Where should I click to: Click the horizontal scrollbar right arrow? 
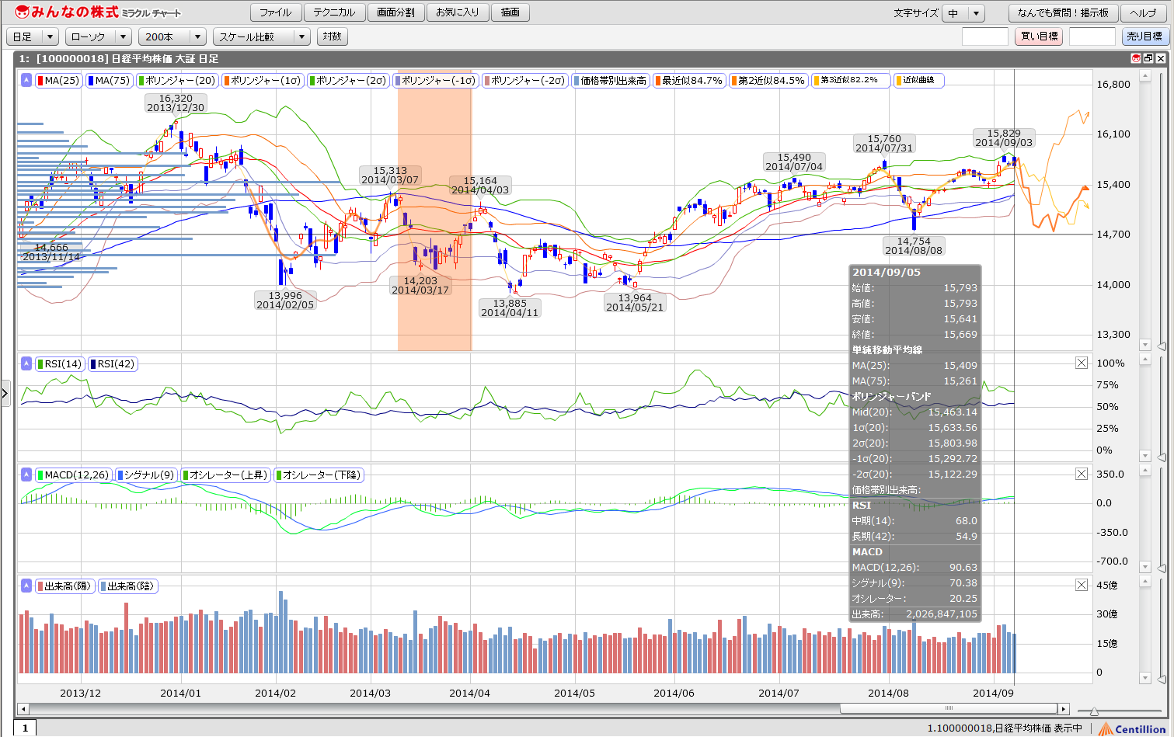(1064, 708)
